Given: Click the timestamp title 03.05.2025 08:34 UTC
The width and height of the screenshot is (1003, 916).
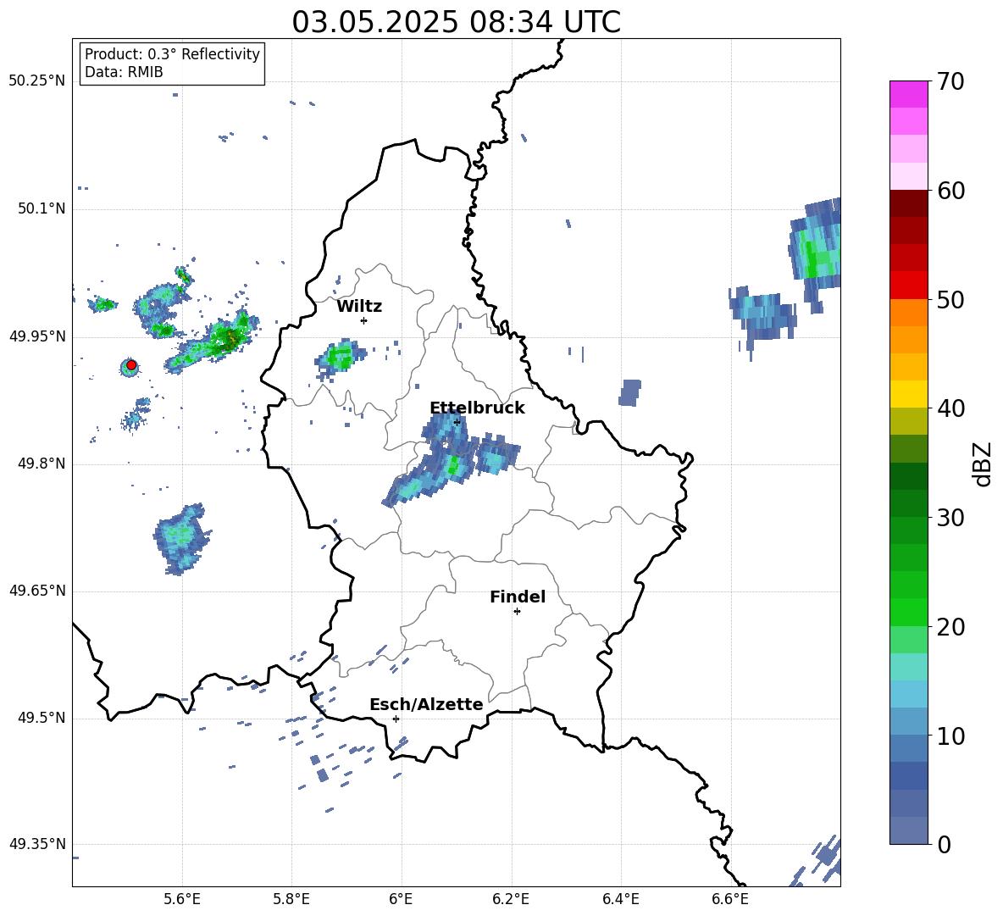Looking at the screenshot, I should tap(456, 22).
